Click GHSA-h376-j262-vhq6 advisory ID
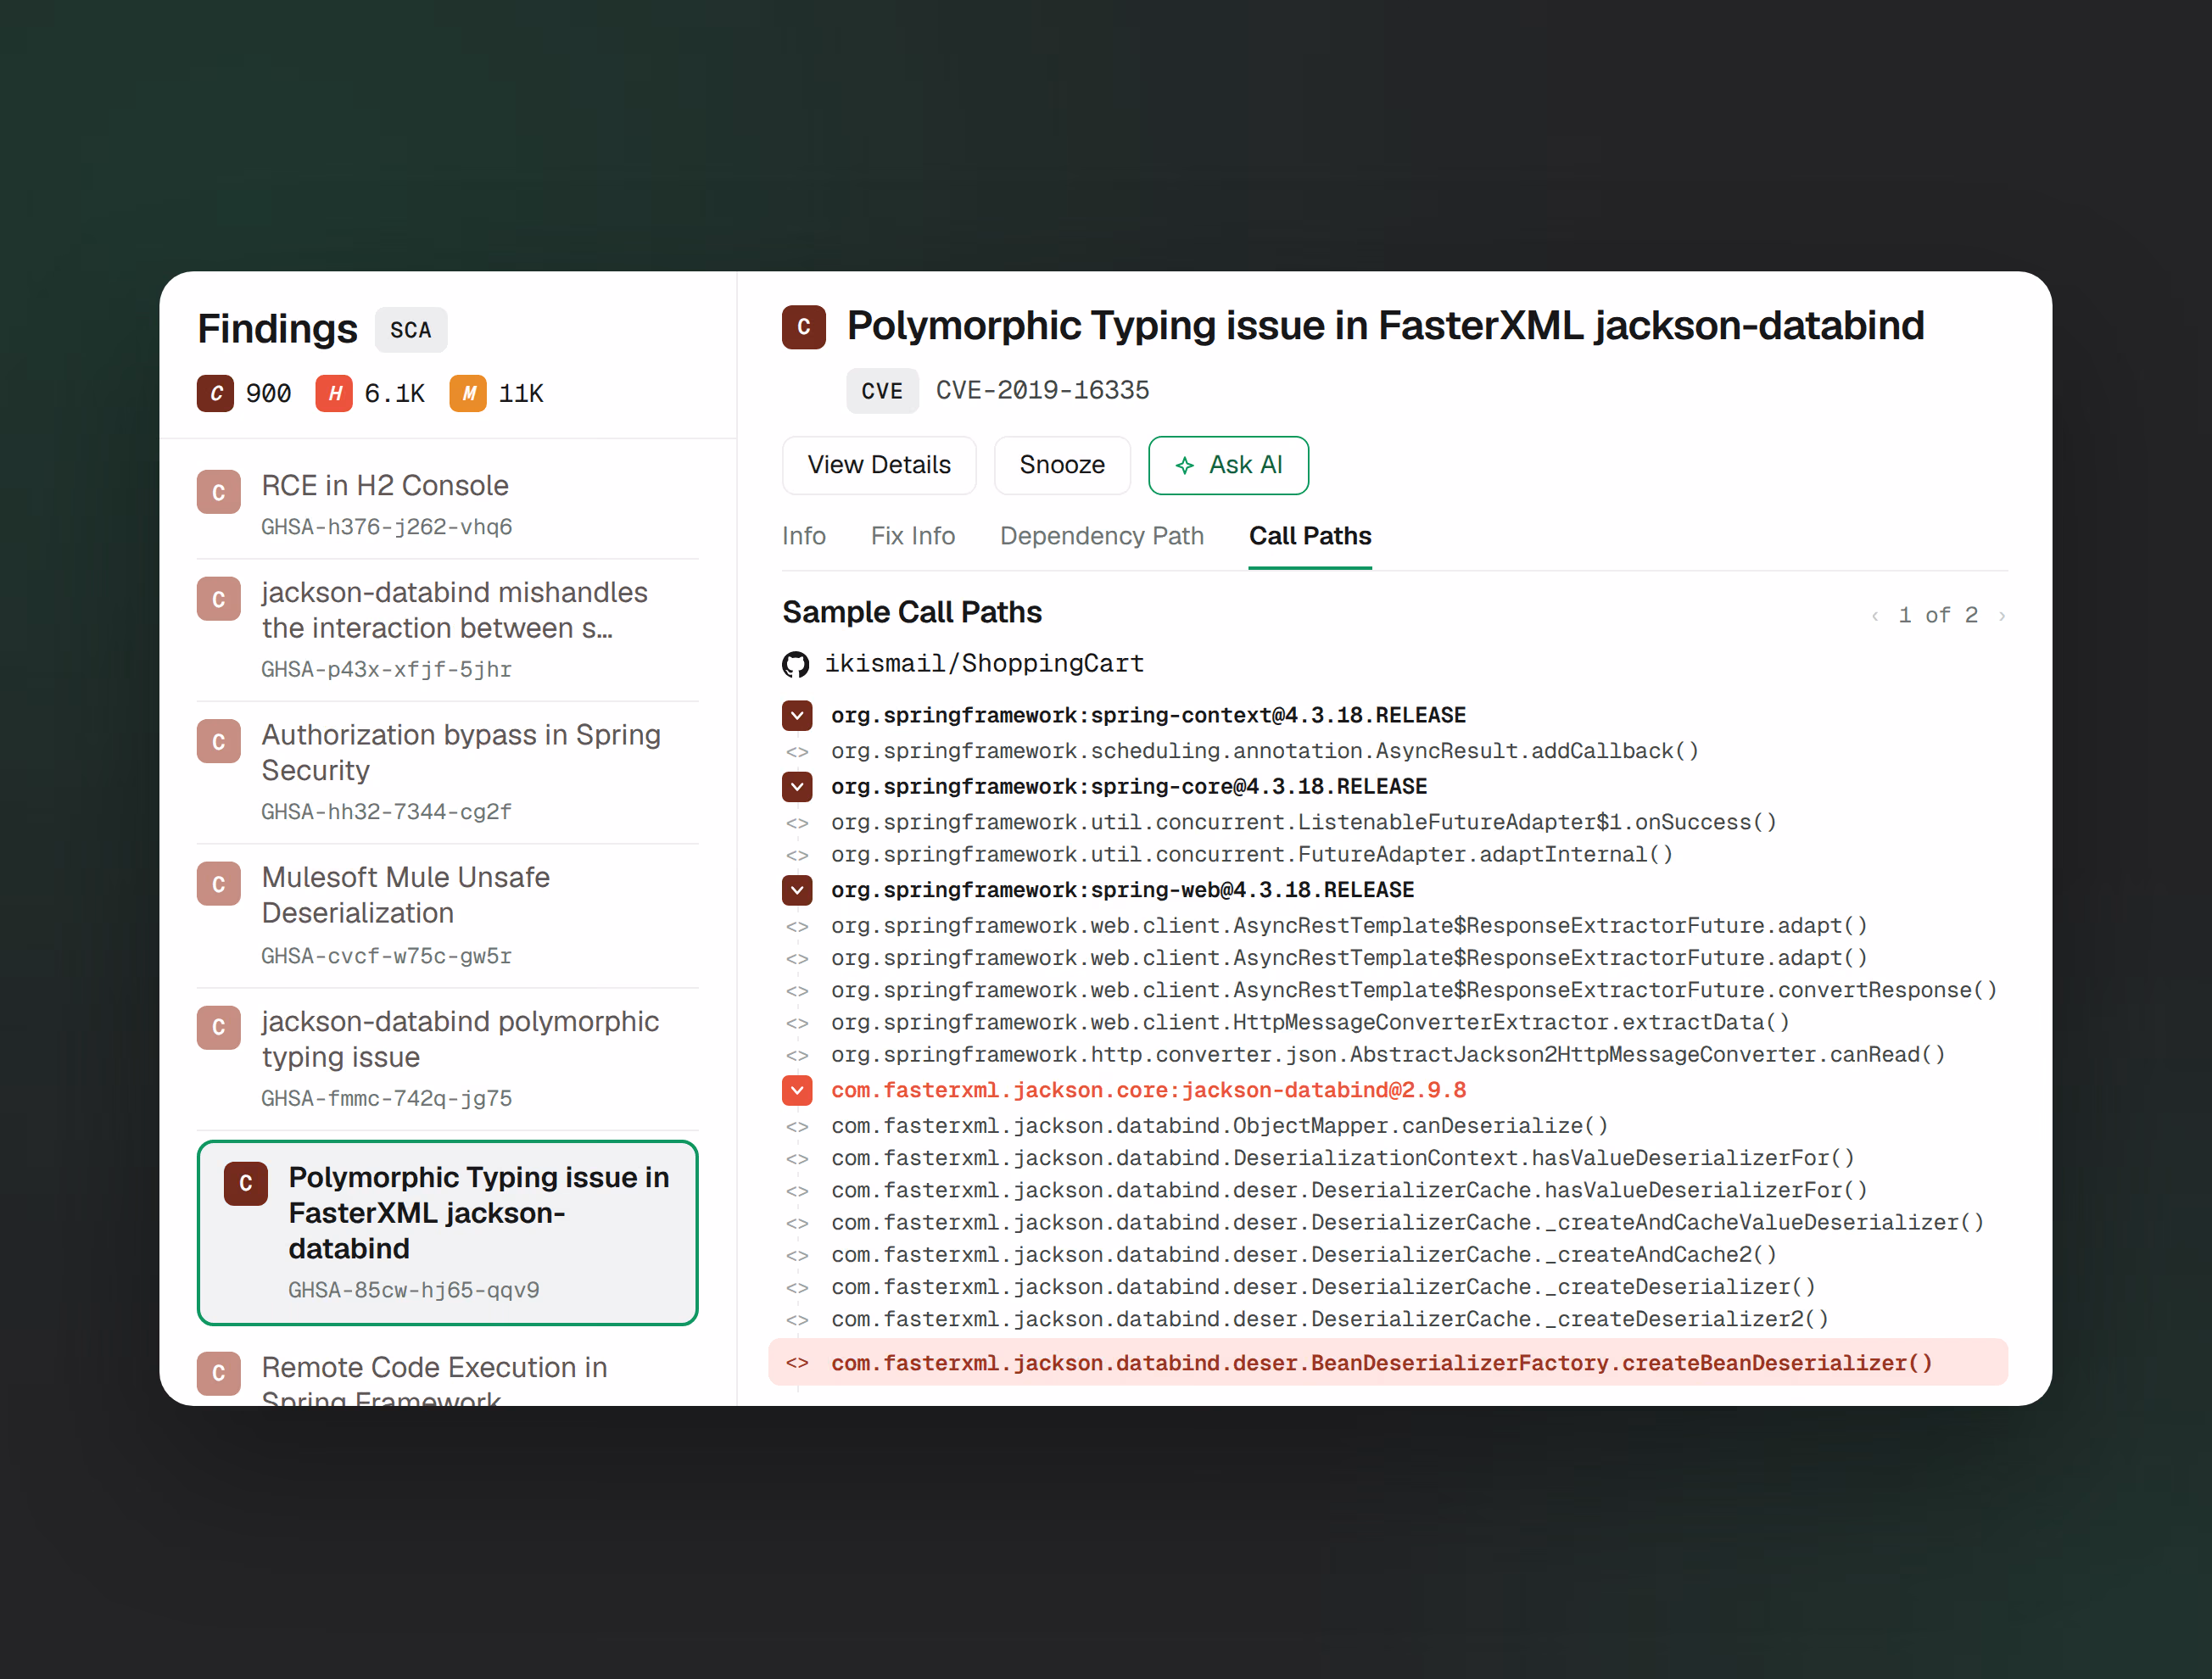This screenshot has height=1679, width=2212. (387, 527)
